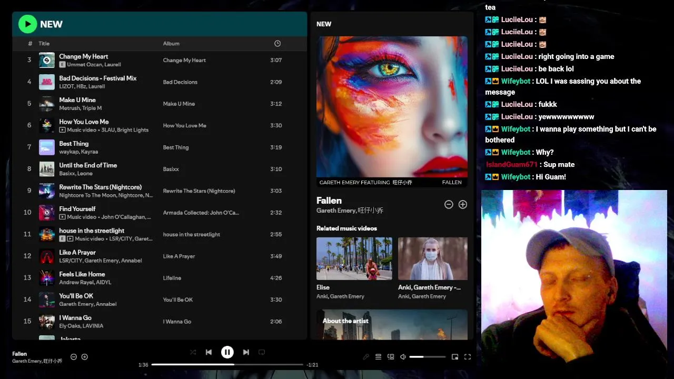The width and height of the screenshot is (674, 379).
Task: Open artists Metrush, Triple M link
Action: [x=81, y=108]
